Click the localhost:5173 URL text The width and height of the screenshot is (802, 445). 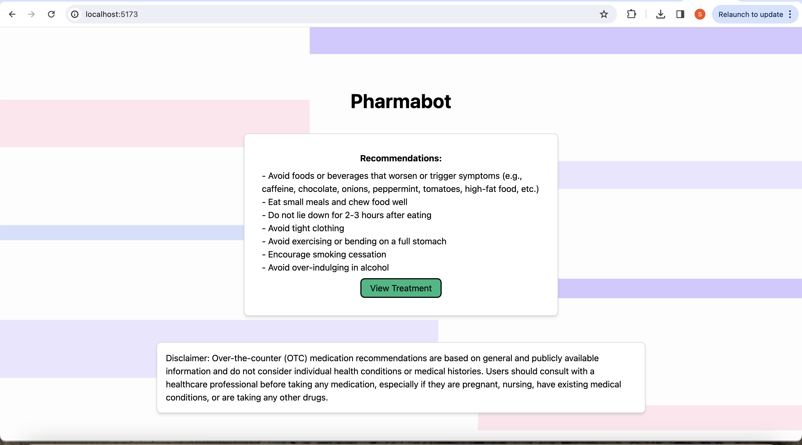tap(111, 14)
